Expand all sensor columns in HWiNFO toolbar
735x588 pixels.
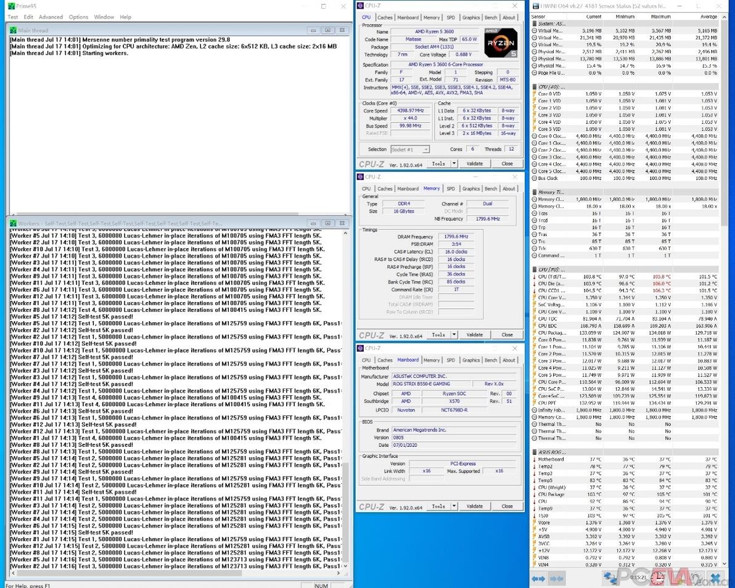(538, 579)
